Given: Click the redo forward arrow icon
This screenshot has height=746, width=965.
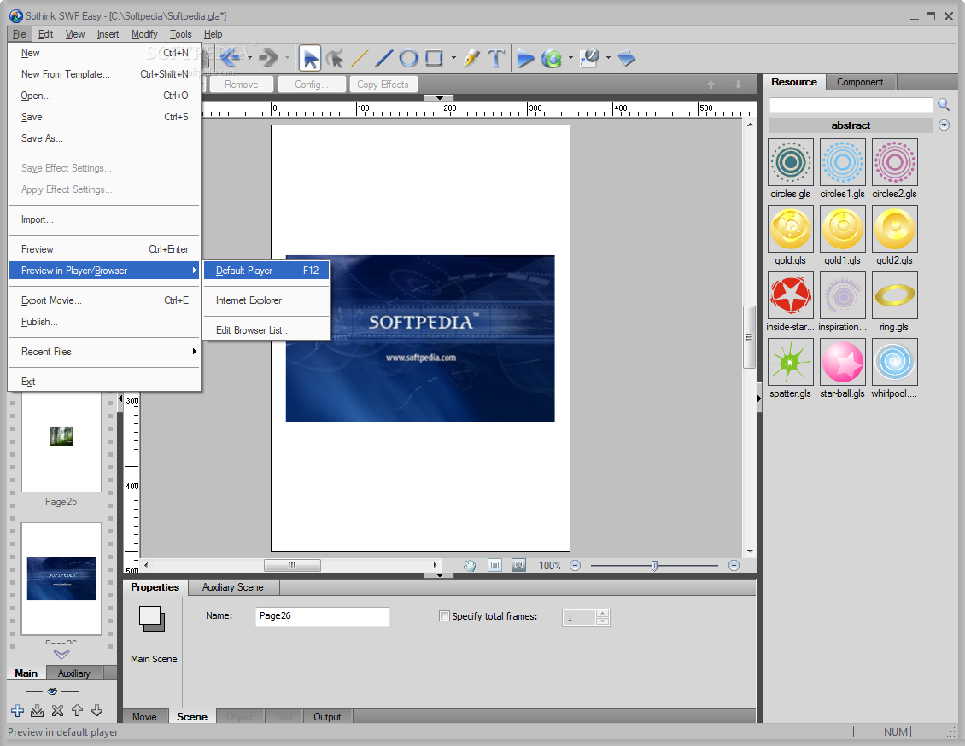Looking at the screenshot, I should pos(269,58).
